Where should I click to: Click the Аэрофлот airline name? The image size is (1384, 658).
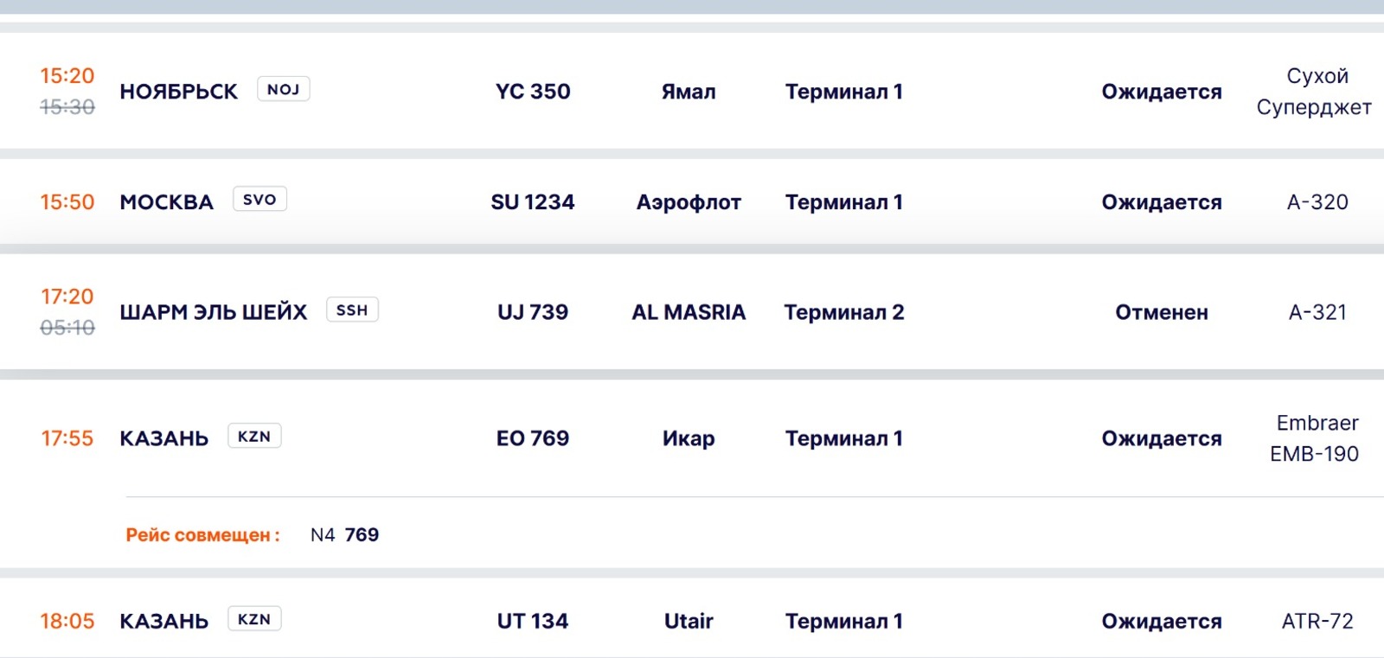(x=689, y=202)
